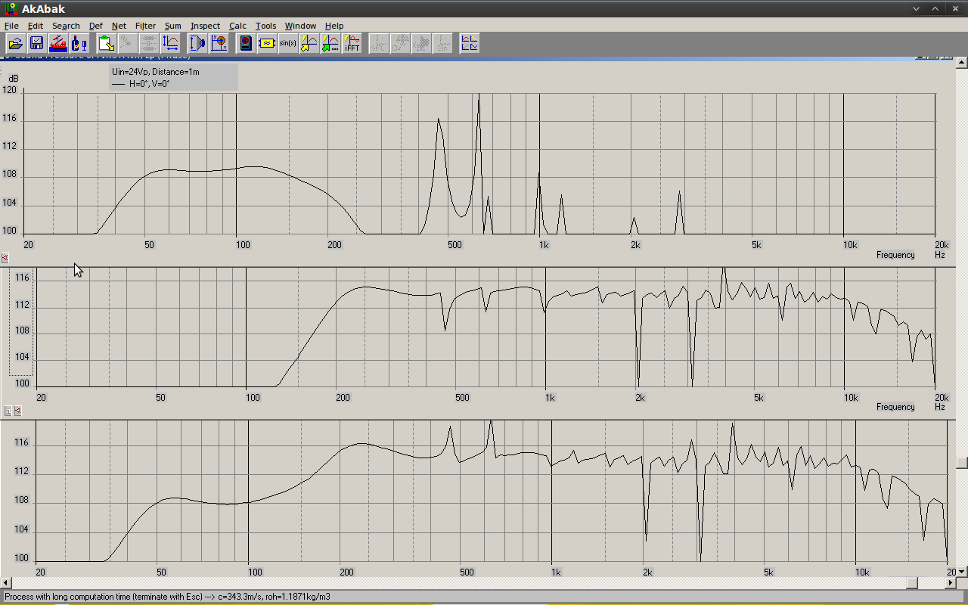Click the status bar computation message

[x=167, y=597]
